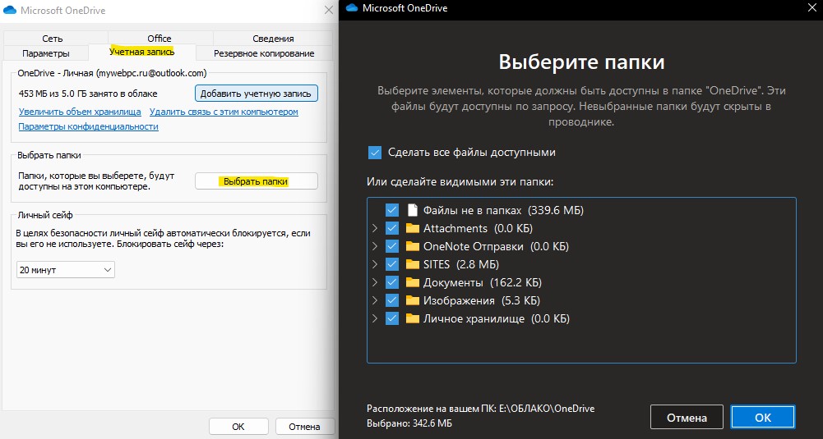Image resolution: width=823 pixels, height=439 pixels.
Task: Expand the Документы folder tree
Action: click(375, 282)
